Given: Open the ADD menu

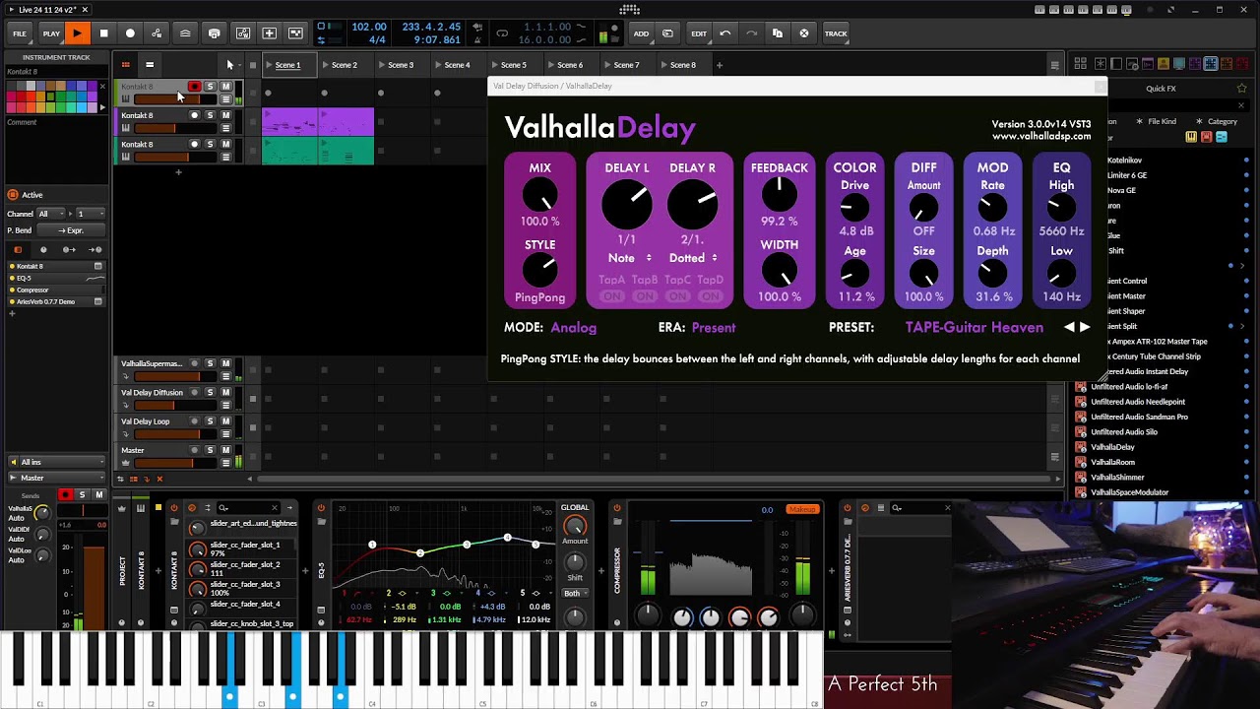Looking at the screenshot, I should point(641,33).
